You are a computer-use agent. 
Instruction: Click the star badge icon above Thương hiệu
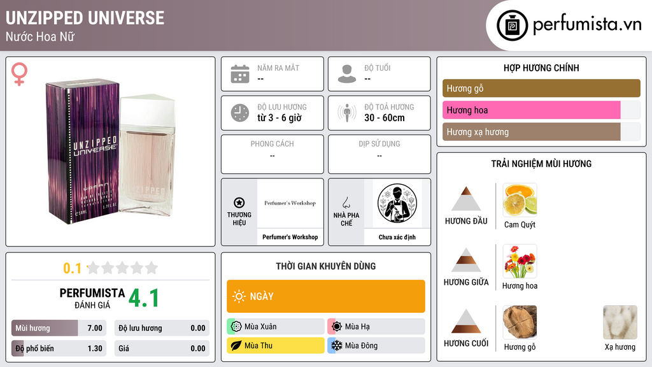tap(239, 203)
